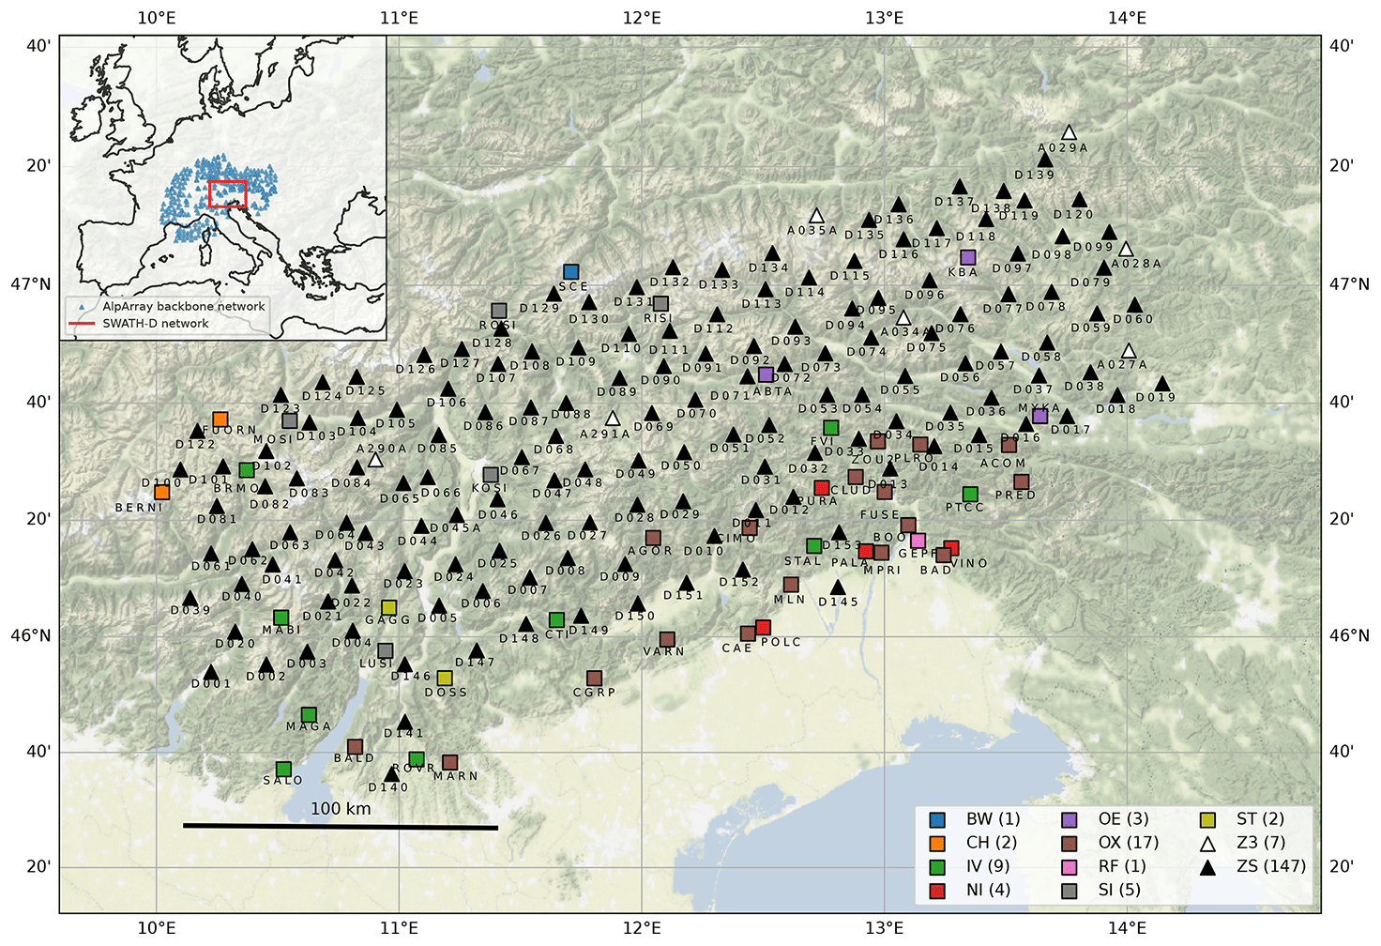Click the pink GEPF station square

pyautogui.click(x=918, y=541)
